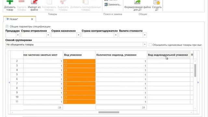Click orange Вид упаковки cell in row 10
The height and width of the screenshot is (117, 208).
(x=79, y=97)
